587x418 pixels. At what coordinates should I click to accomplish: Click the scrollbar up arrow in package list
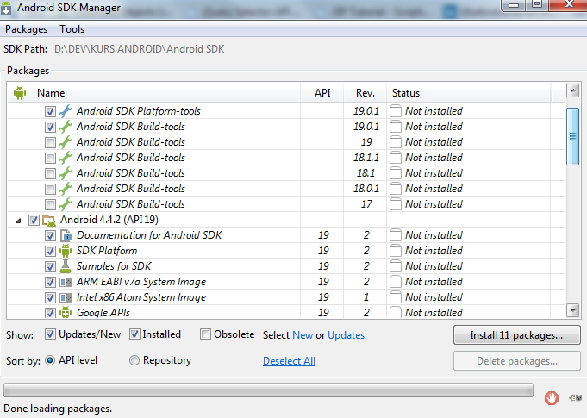[572, 90]
